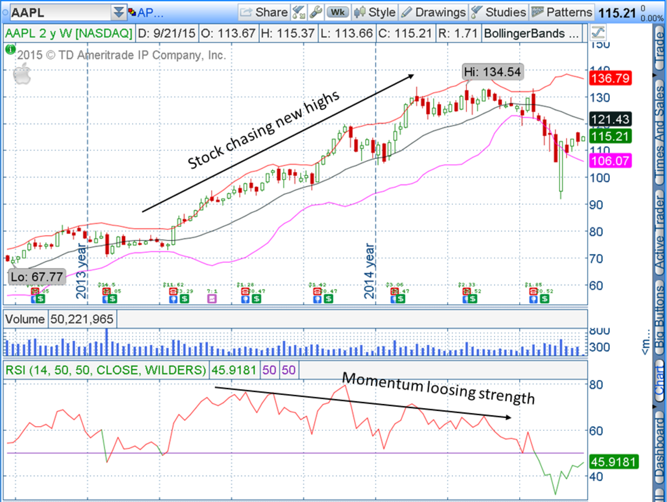Expand the AAPL symbol dropdown arrow
This screenshot has width=667, height=502.
[x=119, y=12]
